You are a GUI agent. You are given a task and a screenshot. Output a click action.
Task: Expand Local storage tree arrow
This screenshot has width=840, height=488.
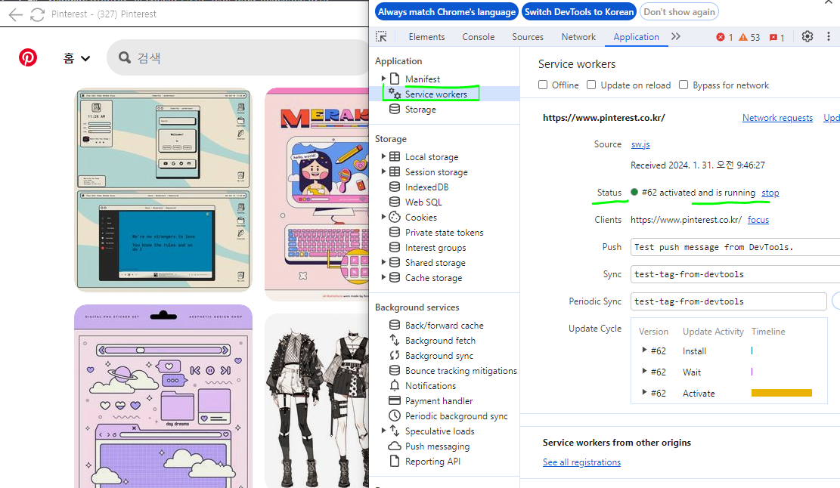point(383,156)
